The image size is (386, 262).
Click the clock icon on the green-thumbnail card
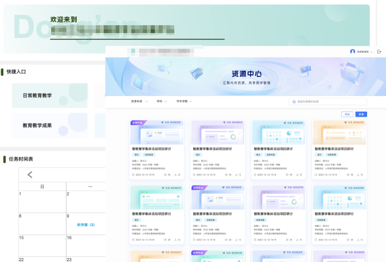[133, 240]
